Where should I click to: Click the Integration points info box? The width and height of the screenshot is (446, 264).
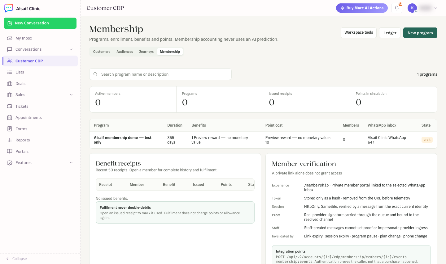(x=351, y=255)
